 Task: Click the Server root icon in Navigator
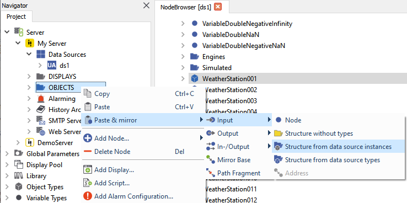point(19,32)
